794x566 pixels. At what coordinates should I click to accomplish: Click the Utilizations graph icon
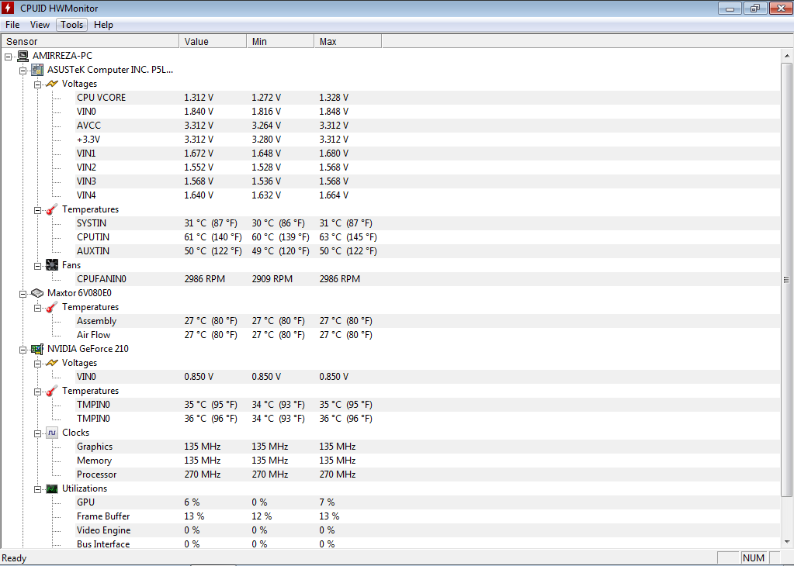(52, 488)
